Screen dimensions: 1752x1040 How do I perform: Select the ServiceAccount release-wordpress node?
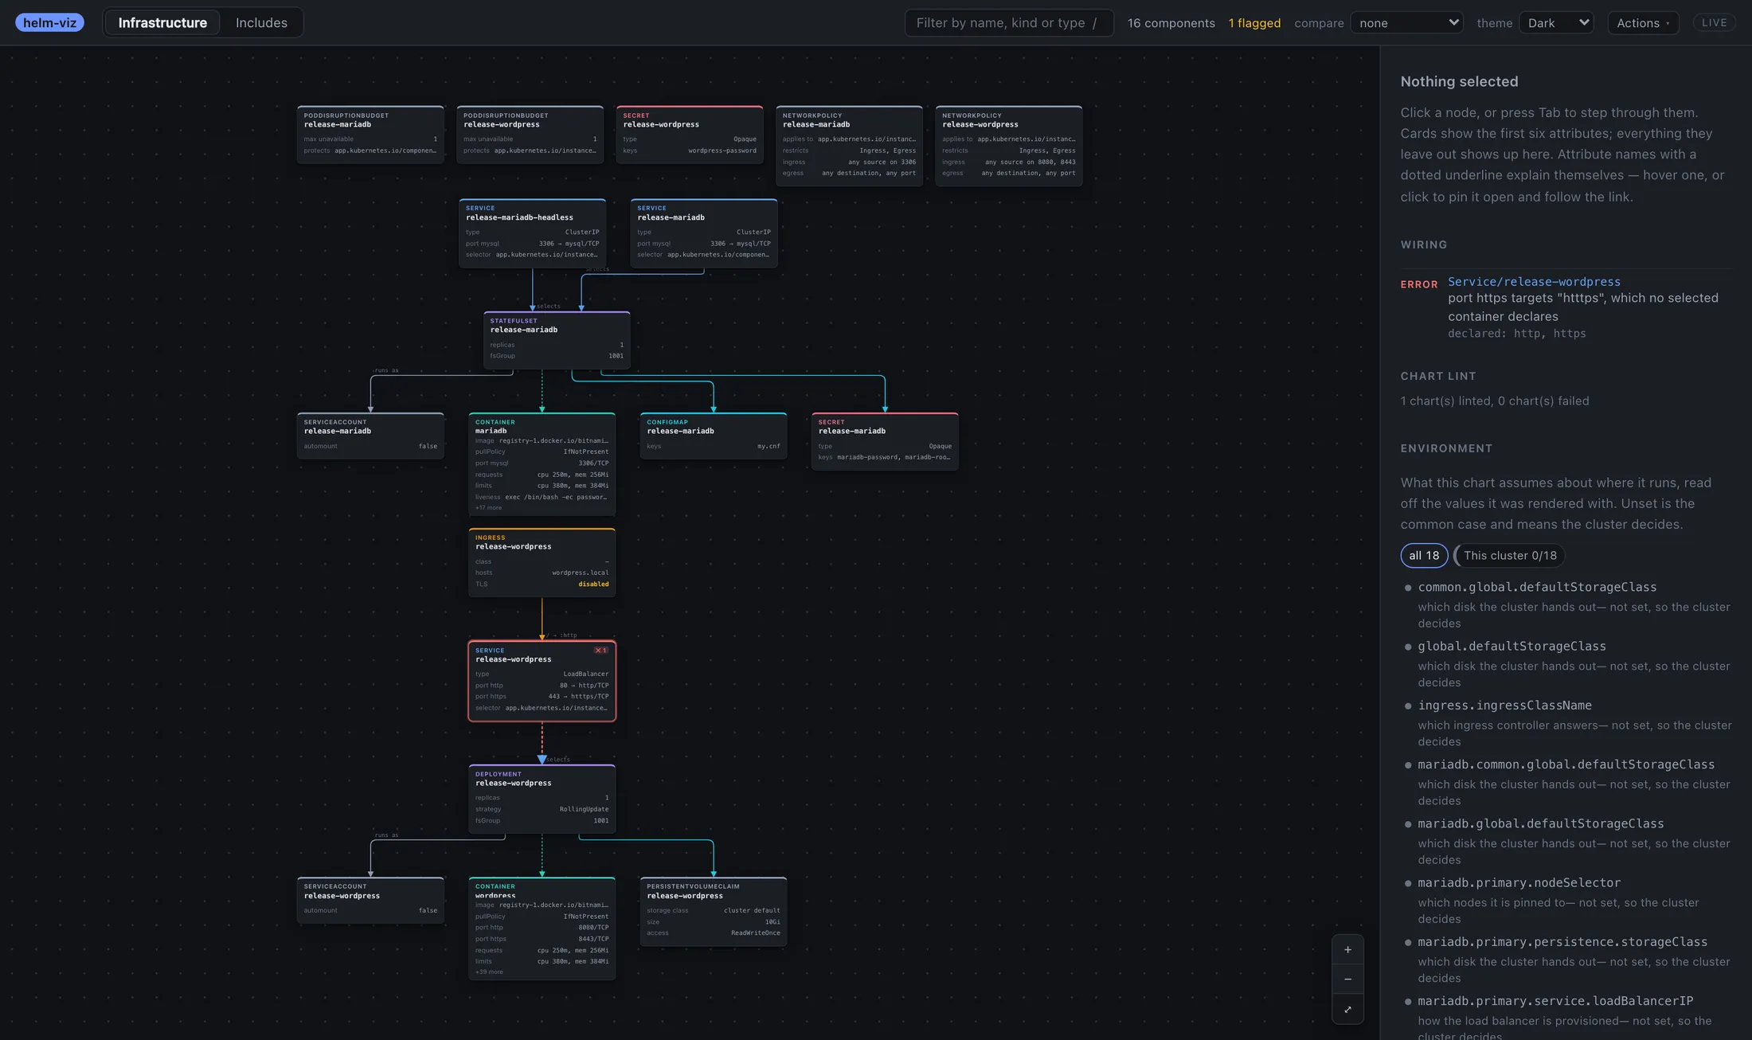point(370,900)
